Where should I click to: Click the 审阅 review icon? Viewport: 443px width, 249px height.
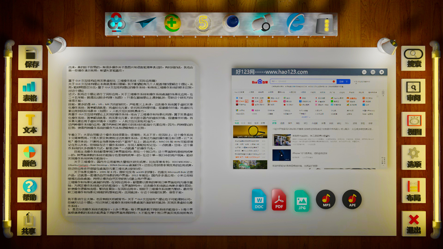[x=413, y=91]
